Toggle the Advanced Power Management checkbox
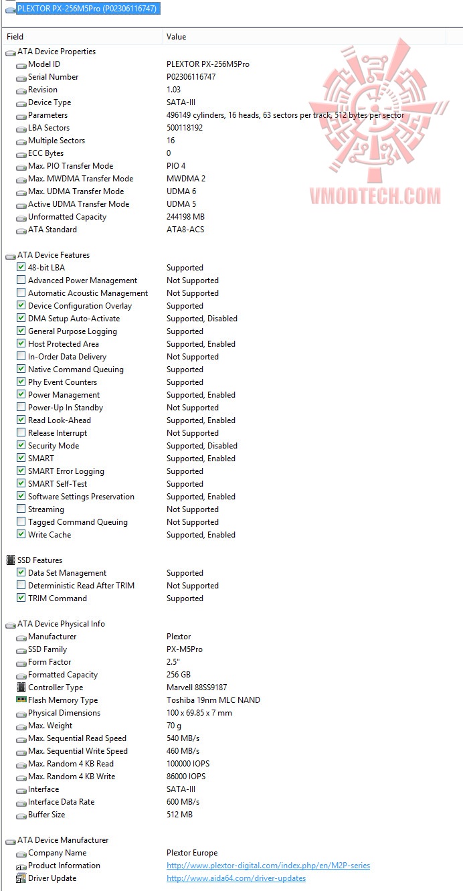463x891 pixels. click(x=21, y=280)
